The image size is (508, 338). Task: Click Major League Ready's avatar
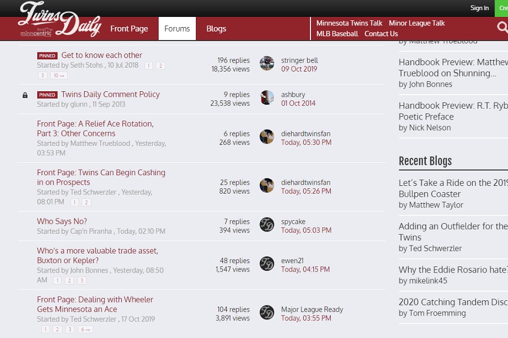266,313
